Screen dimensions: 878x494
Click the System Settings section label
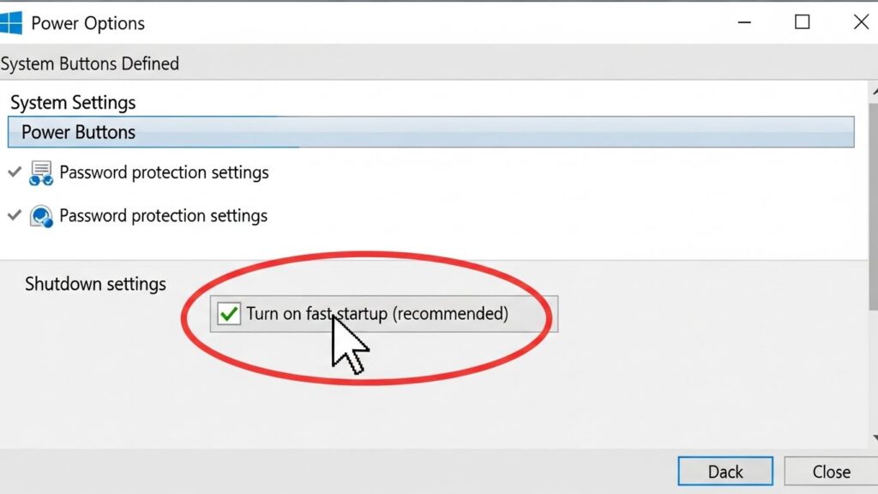73,103
